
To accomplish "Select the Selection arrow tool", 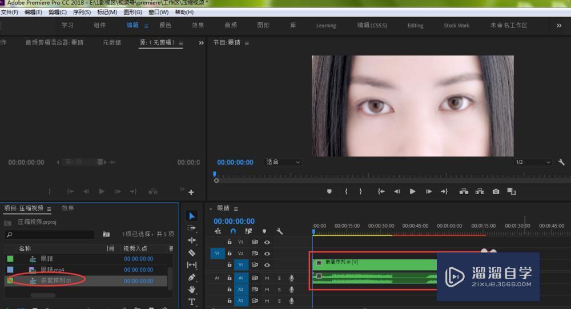I will (192, 216).
